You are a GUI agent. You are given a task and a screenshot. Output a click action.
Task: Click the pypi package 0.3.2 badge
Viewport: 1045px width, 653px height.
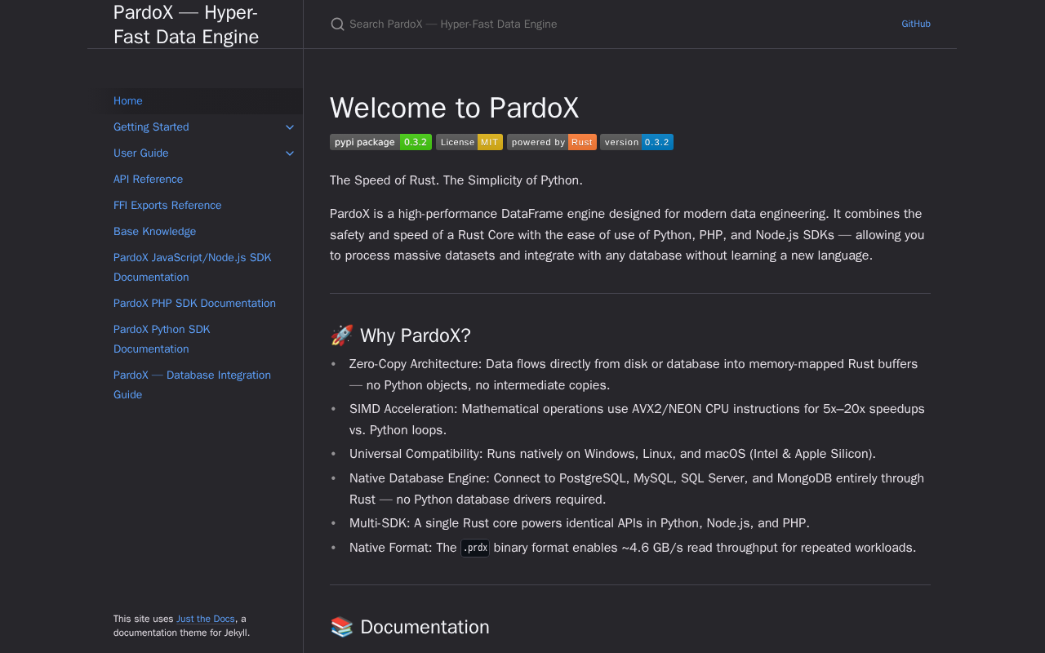pos(380,142)
